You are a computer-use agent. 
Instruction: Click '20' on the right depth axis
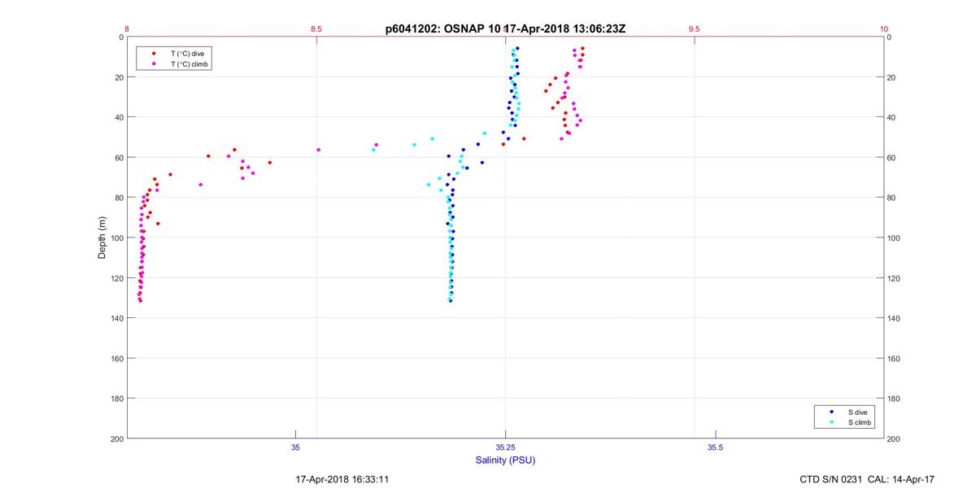[891, 77]
